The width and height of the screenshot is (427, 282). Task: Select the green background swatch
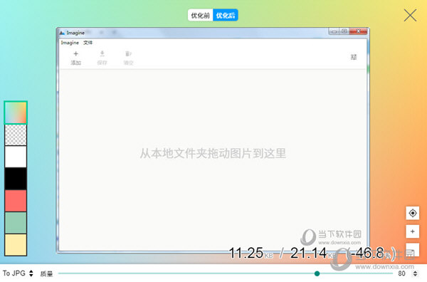point(16,223)
